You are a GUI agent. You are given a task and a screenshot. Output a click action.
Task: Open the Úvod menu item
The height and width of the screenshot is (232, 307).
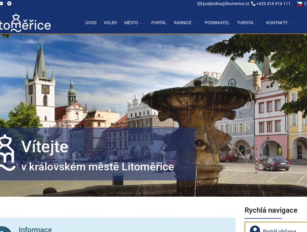[91, 23]
